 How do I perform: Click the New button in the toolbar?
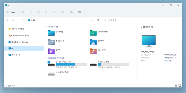click(x=12, y=12)
